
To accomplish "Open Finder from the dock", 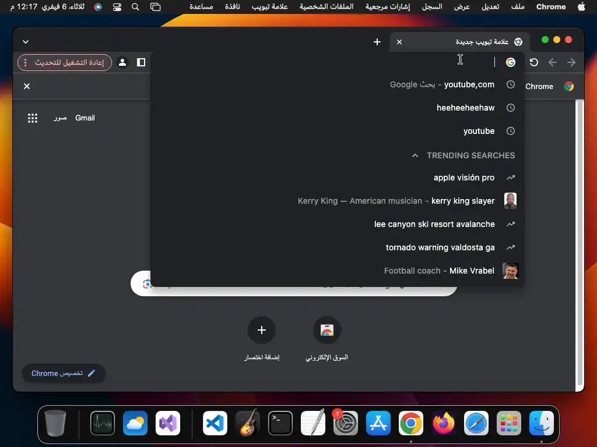I will click(x=542, y=423).
